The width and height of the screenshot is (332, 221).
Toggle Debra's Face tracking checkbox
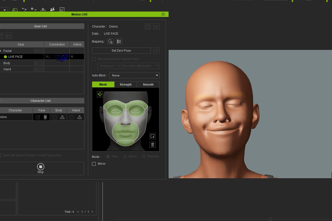click(38, 117)
